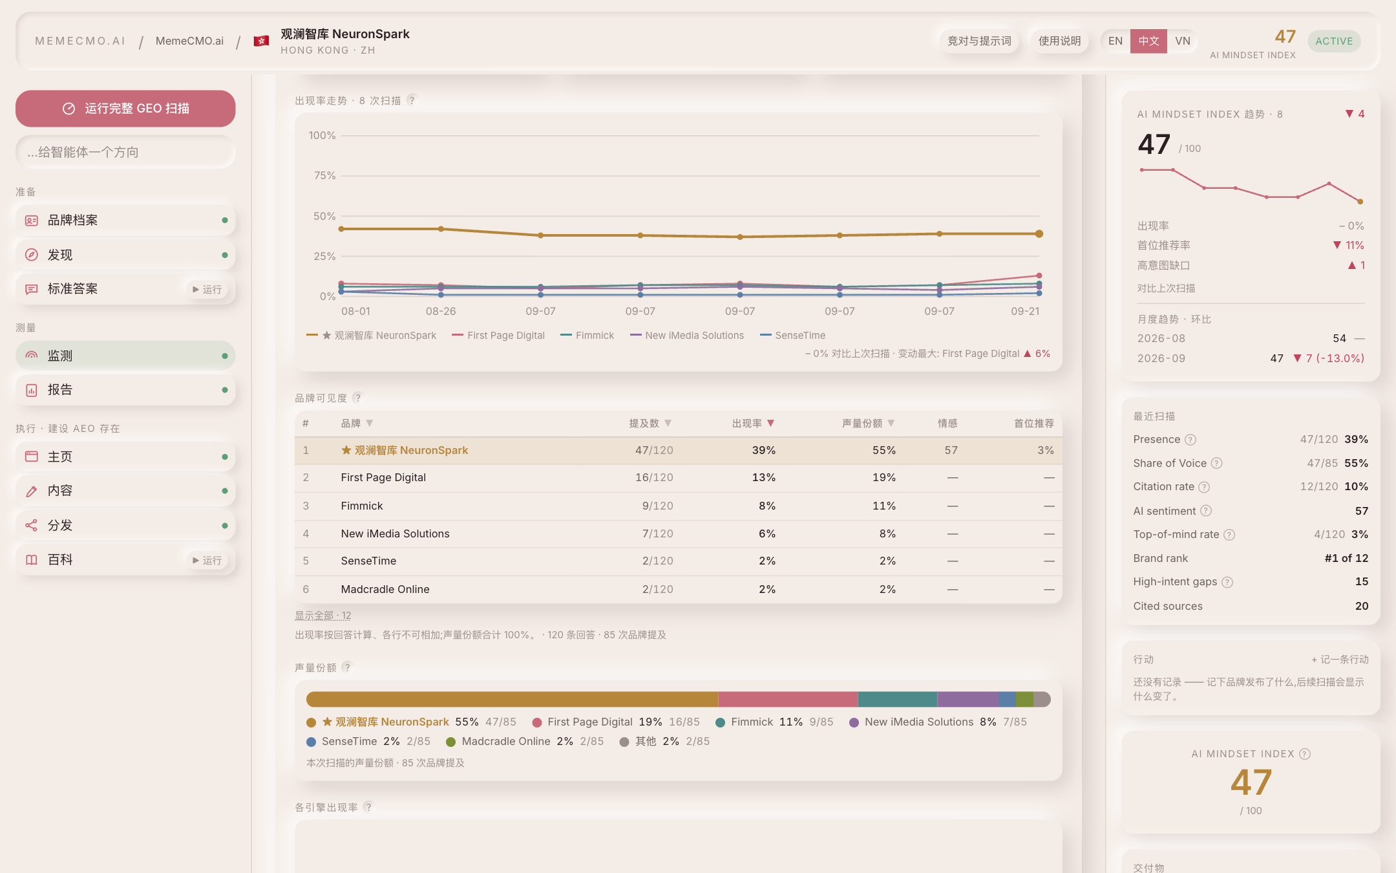
Task: Open 竞对与提示词 button
Action: [979, 41]
